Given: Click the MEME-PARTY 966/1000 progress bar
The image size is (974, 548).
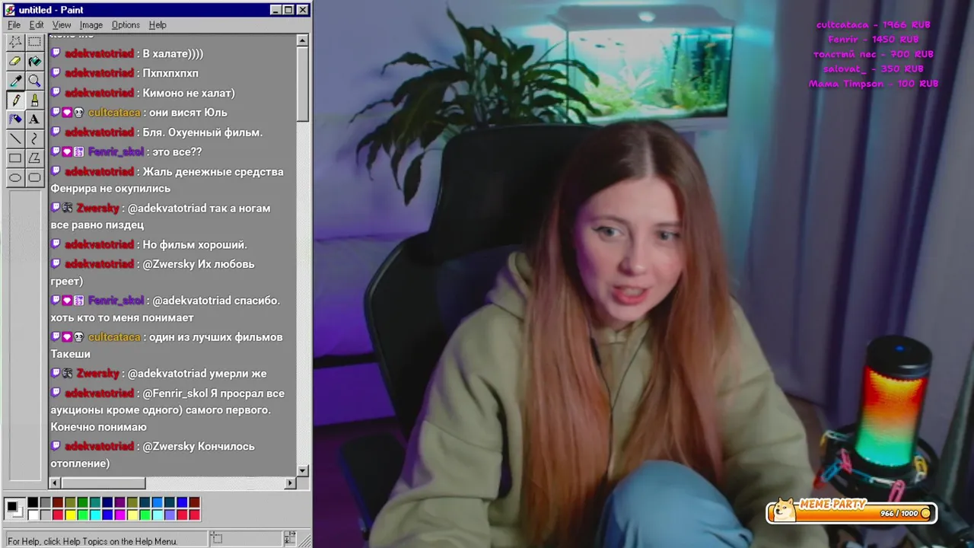Looking at the screenshot, I should coord(851,513).
